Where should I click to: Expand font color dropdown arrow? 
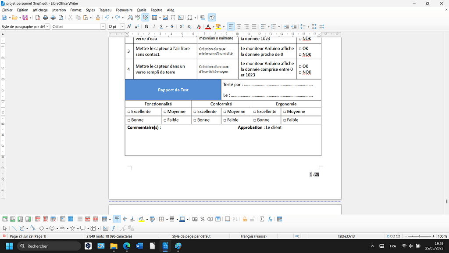point(214,27)
